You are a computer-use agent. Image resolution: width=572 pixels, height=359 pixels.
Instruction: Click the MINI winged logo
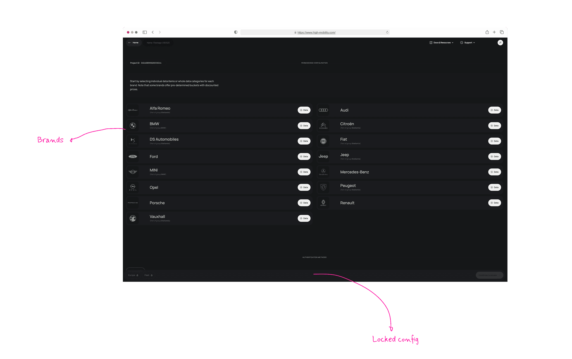pos(133,172)
